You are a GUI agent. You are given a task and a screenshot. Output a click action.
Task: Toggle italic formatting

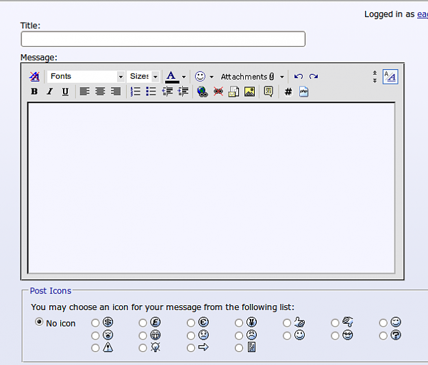[x=50, y=91]
